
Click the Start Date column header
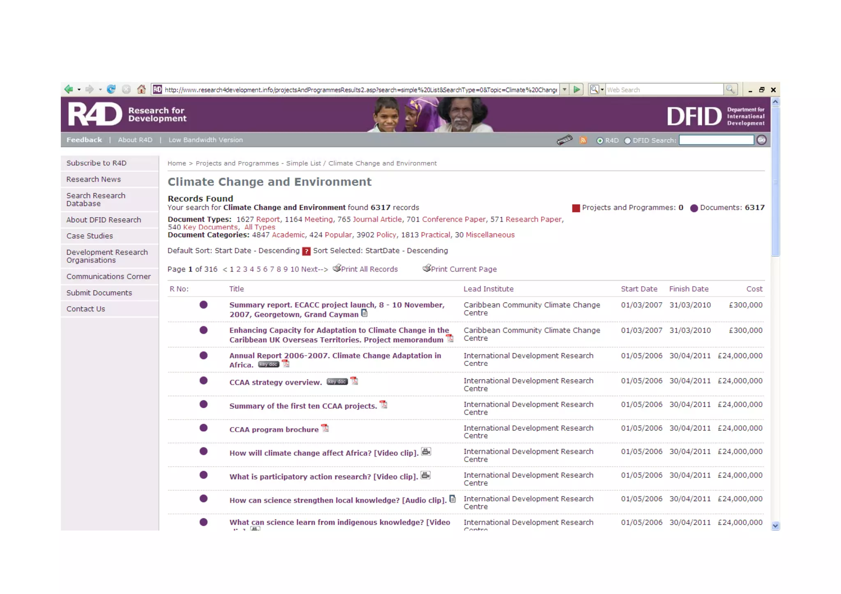(x=639, y=289)
